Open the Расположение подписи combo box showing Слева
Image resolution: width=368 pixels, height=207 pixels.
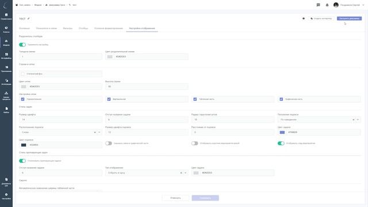coord(60,132)
